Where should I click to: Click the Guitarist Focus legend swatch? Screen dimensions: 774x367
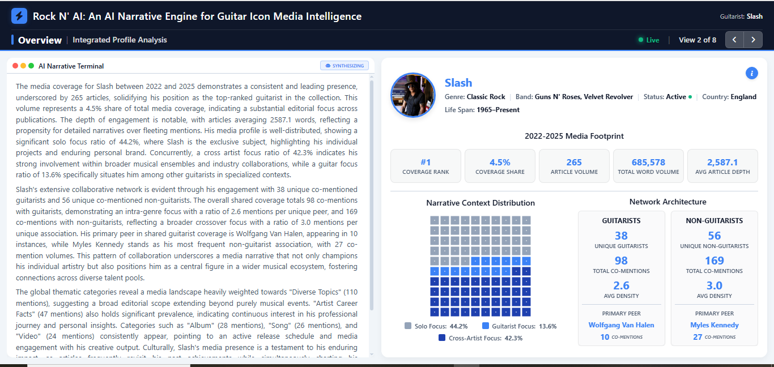coord(486,326)
